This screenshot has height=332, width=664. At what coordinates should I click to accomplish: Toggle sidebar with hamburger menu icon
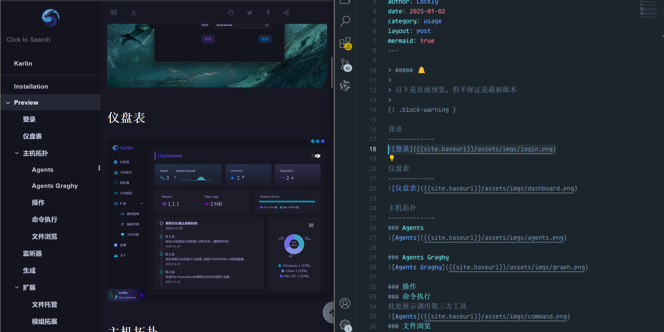[114, 13]
